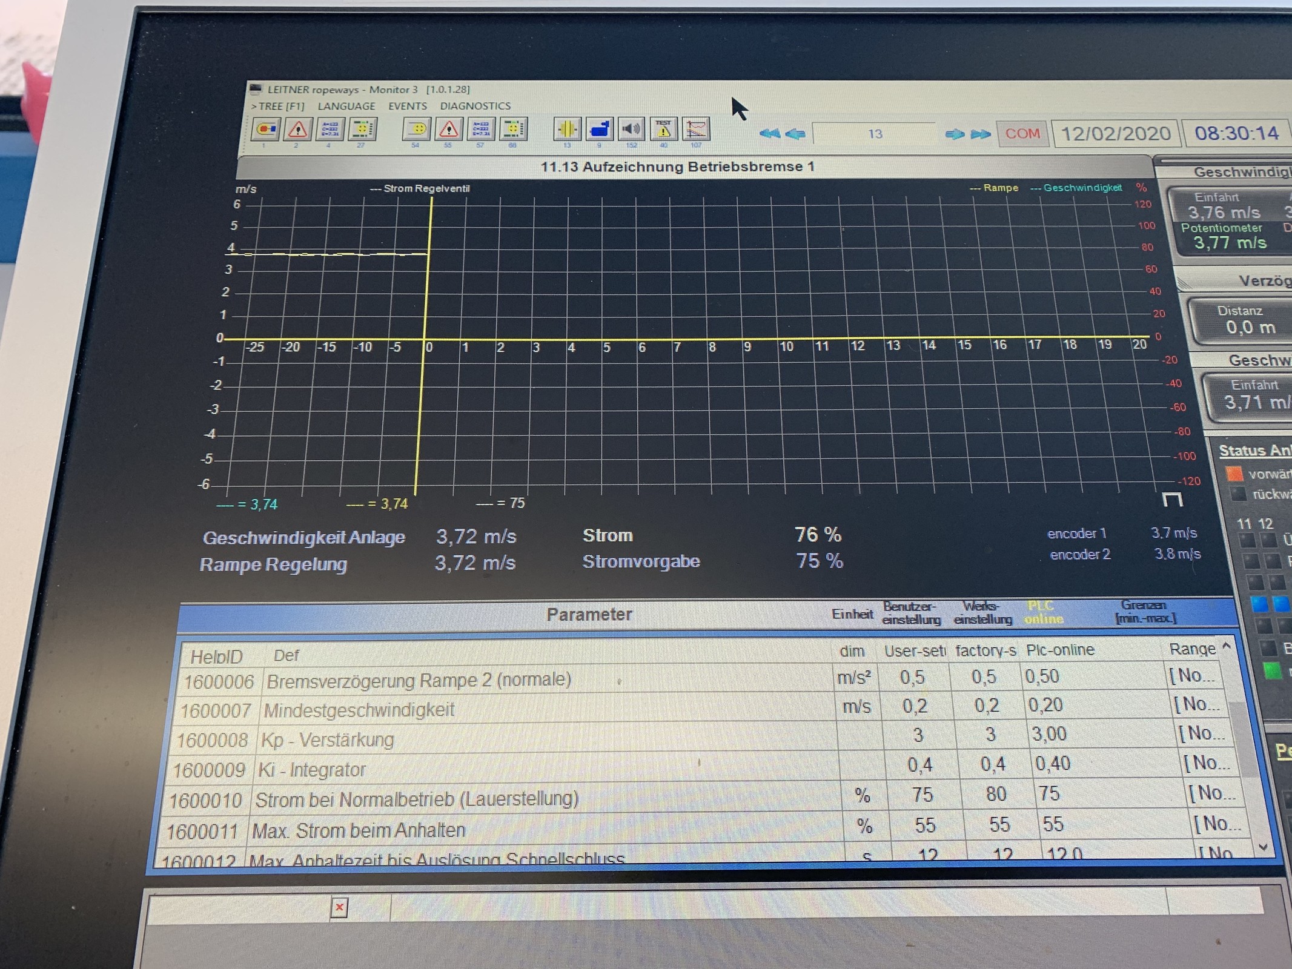Click the COM button
The image size is (1292, 969).
(1022, 133)
